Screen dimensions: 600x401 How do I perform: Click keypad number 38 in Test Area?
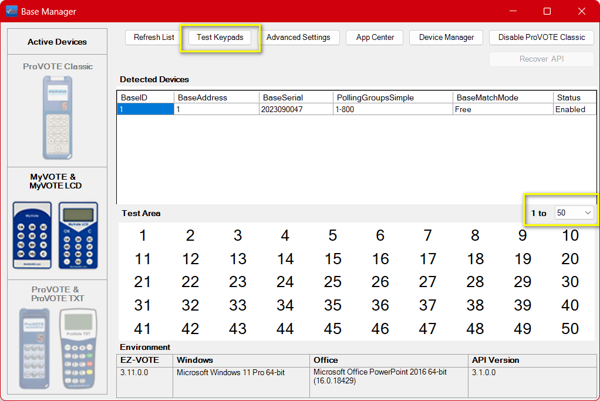click(475, 305)
